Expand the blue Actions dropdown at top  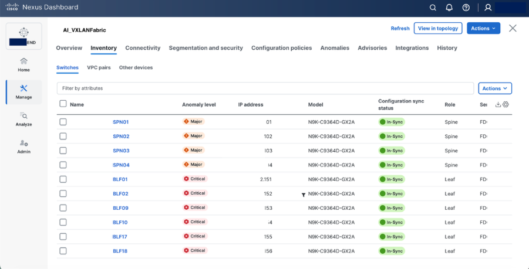[483, 28]
